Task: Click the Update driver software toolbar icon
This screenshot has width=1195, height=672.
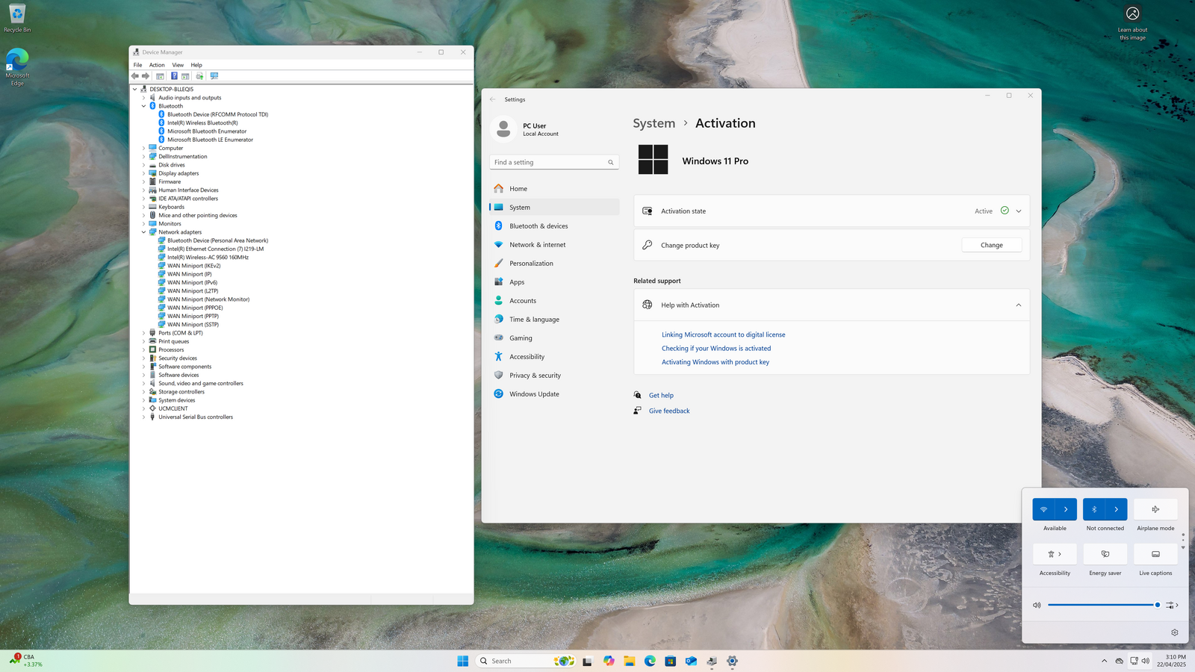Action: click(x=199, y=76)
